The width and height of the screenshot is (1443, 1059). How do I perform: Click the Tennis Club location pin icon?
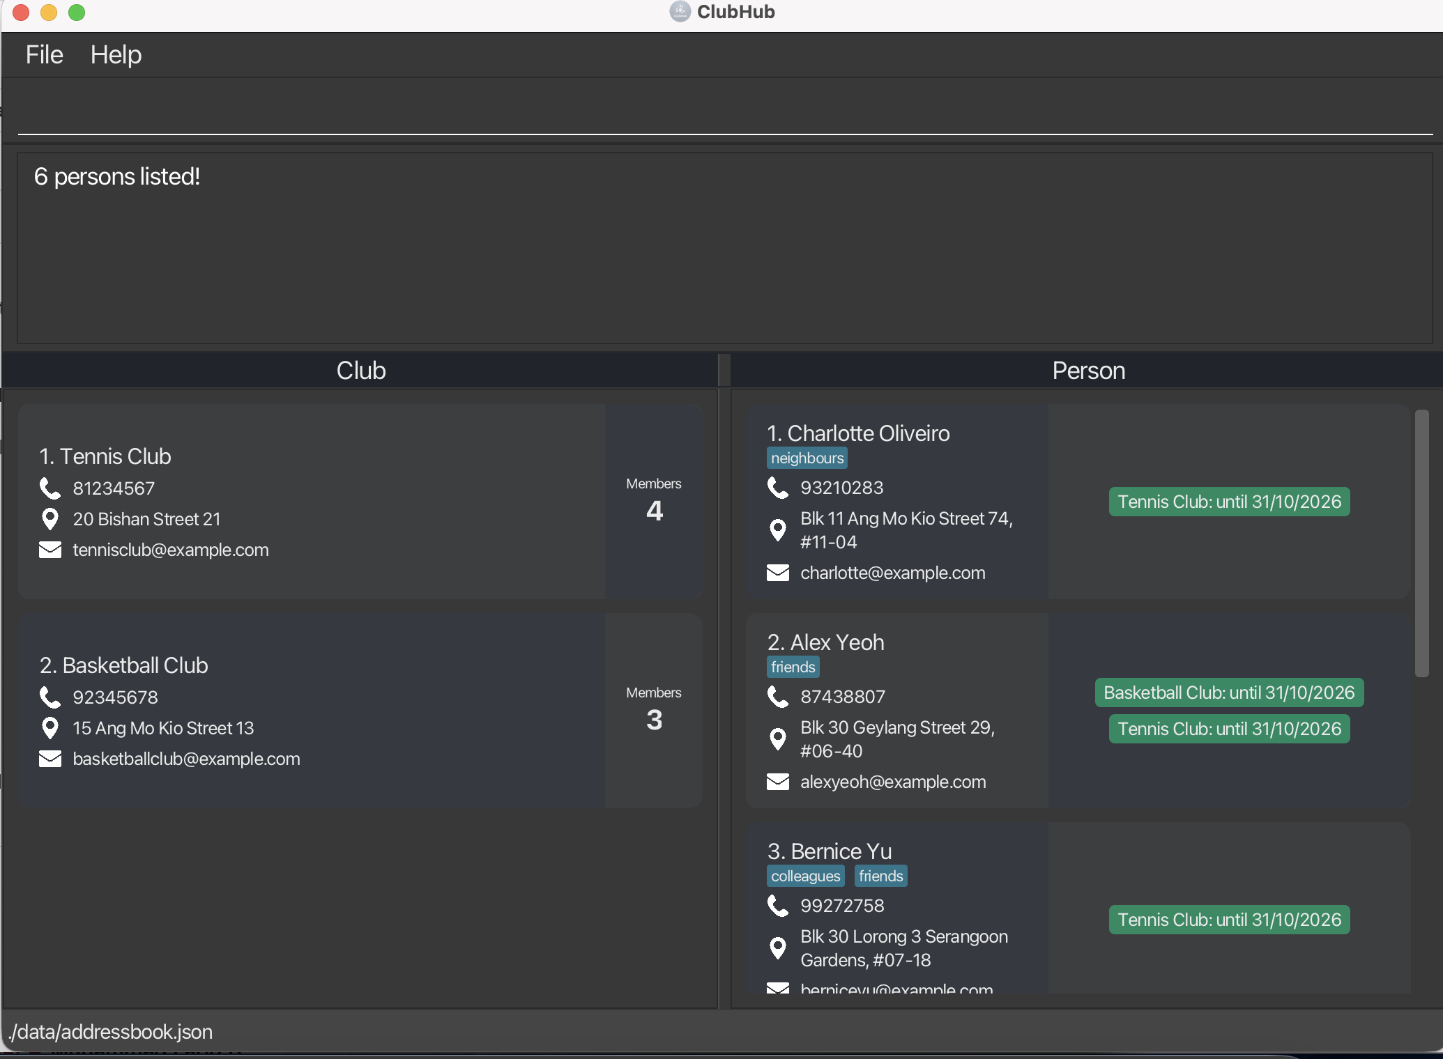coord(50,519)
